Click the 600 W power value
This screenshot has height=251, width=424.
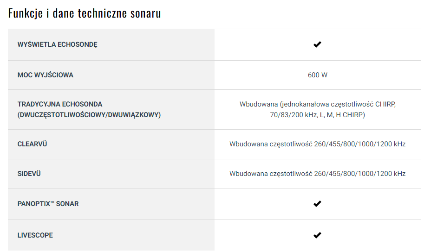point(318,75)
